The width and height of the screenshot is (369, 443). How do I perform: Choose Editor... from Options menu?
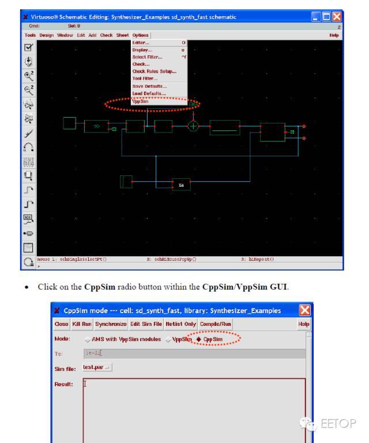click(x=159, y=43)
